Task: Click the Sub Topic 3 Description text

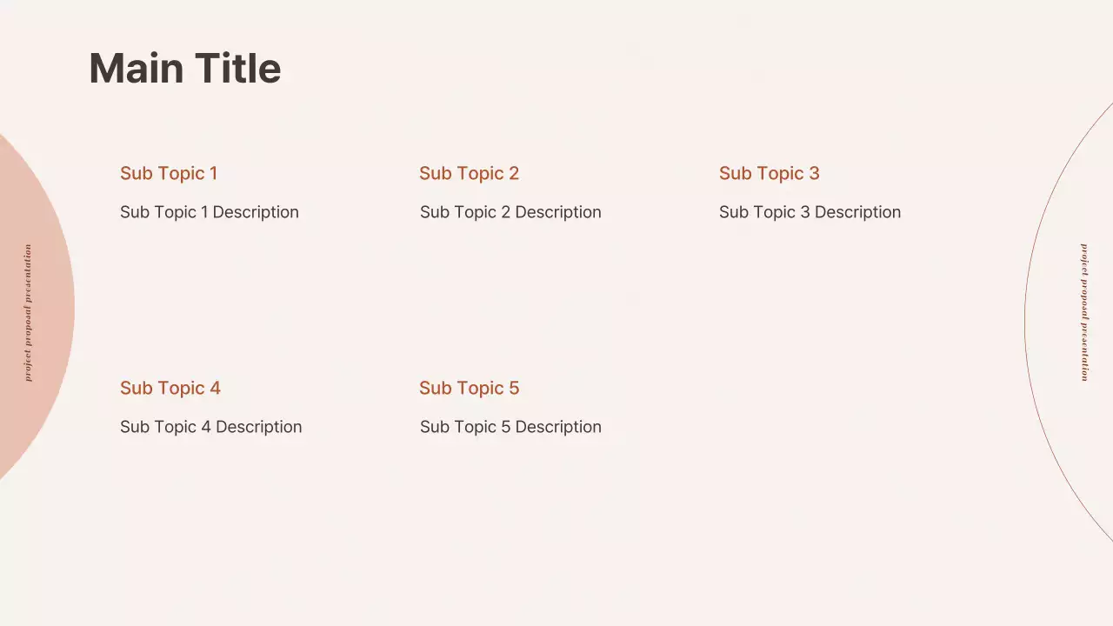Action: tap(810, 212)
